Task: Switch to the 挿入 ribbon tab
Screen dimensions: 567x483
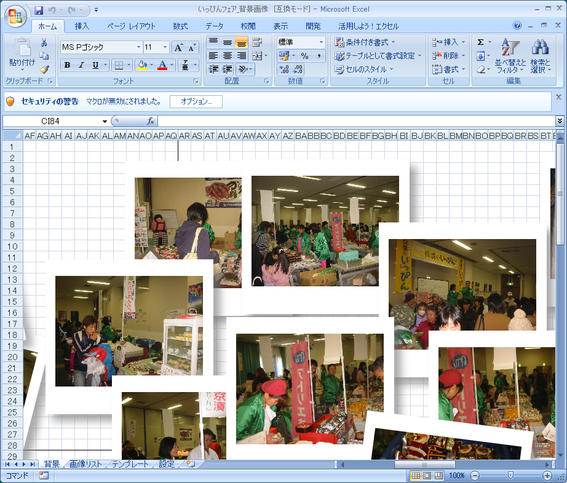Action: (82, 26)
